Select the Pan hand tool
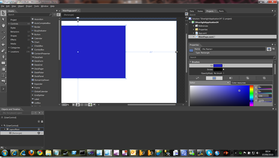Viewport: 279px width, 158px height. (x=3, y=26)
